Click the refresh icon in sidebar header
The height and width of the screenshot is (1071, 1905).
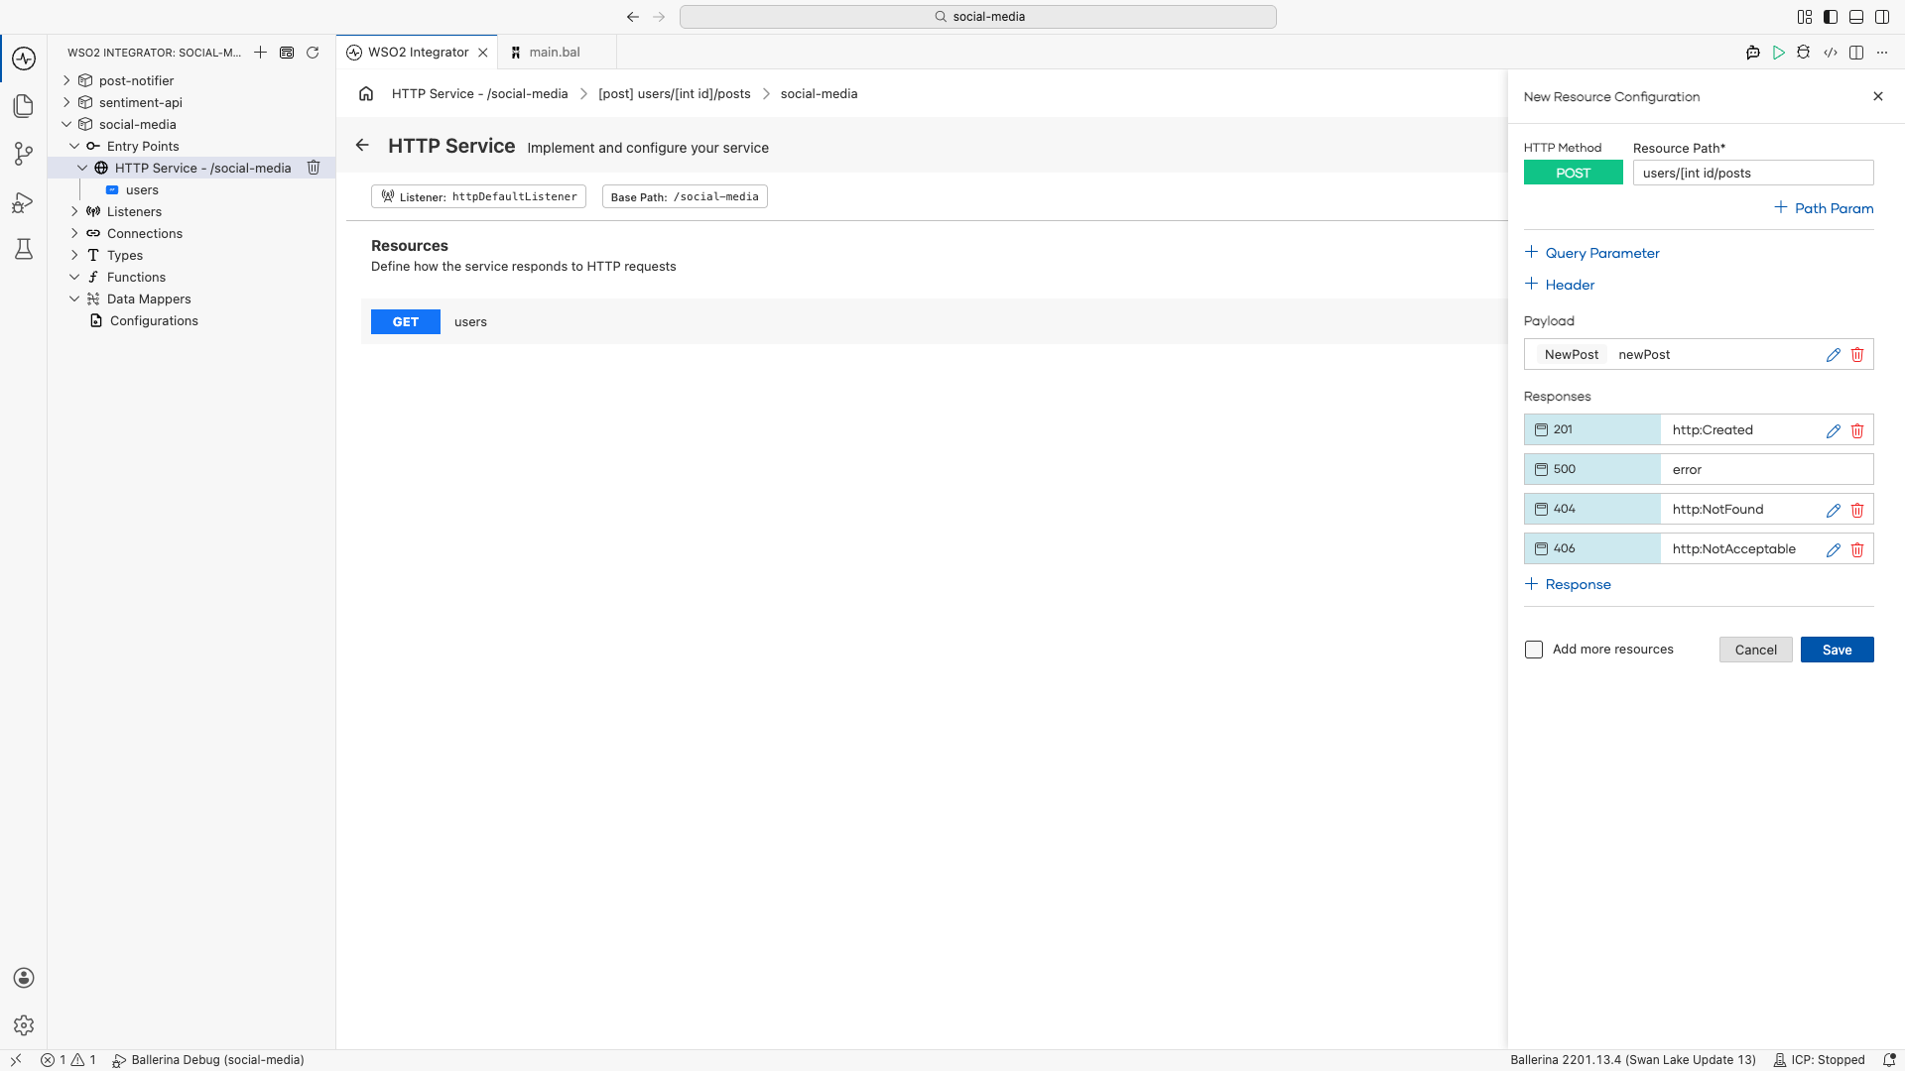pos(313,53)
